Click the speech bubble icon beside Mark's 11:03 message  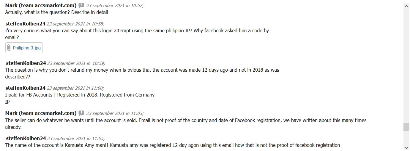81,113
